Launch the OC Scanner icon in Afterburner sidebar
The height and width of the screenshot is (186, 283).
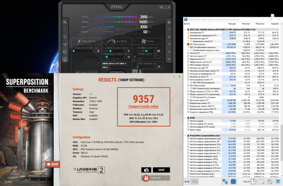[x=65, y=44]
